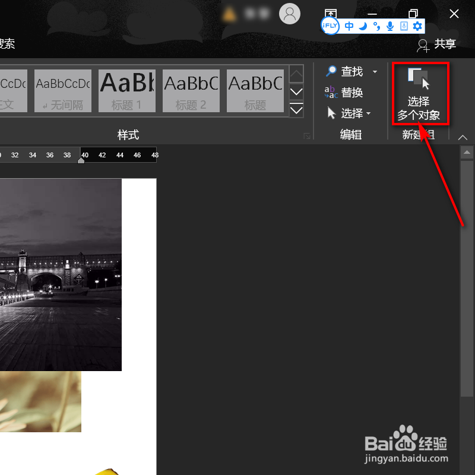Select the beige blurred flower image

40,402
